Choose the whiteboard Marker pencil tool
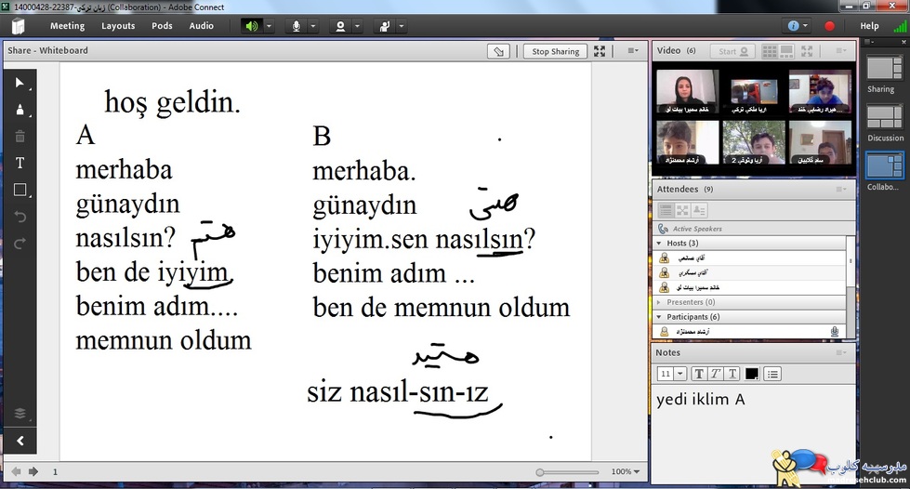The height and width of the screenshot is (489, 910). click(x=20, y=110)
